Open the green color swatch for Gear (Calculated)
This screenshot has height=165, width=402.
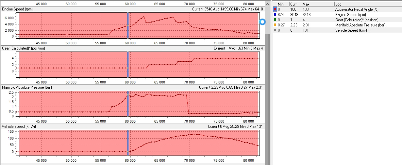275,20
